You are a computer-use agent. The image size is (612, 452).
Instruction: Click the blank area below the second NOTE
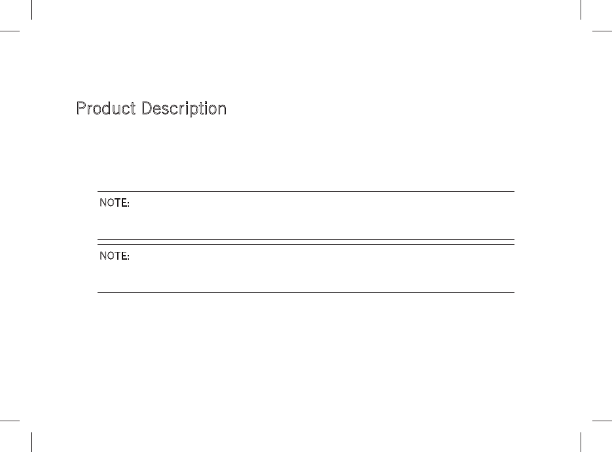[306, 353]
